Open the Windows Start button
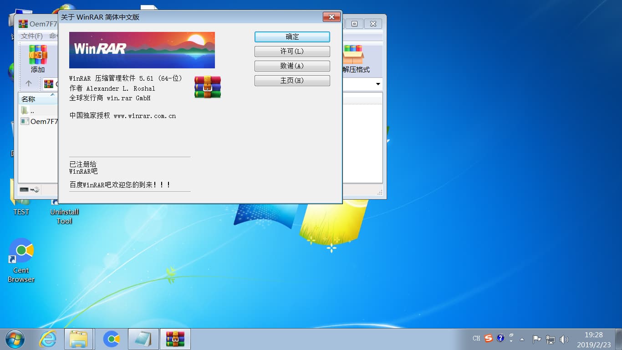The height and width of the screenshot is (350, 622). coord(15,339)
